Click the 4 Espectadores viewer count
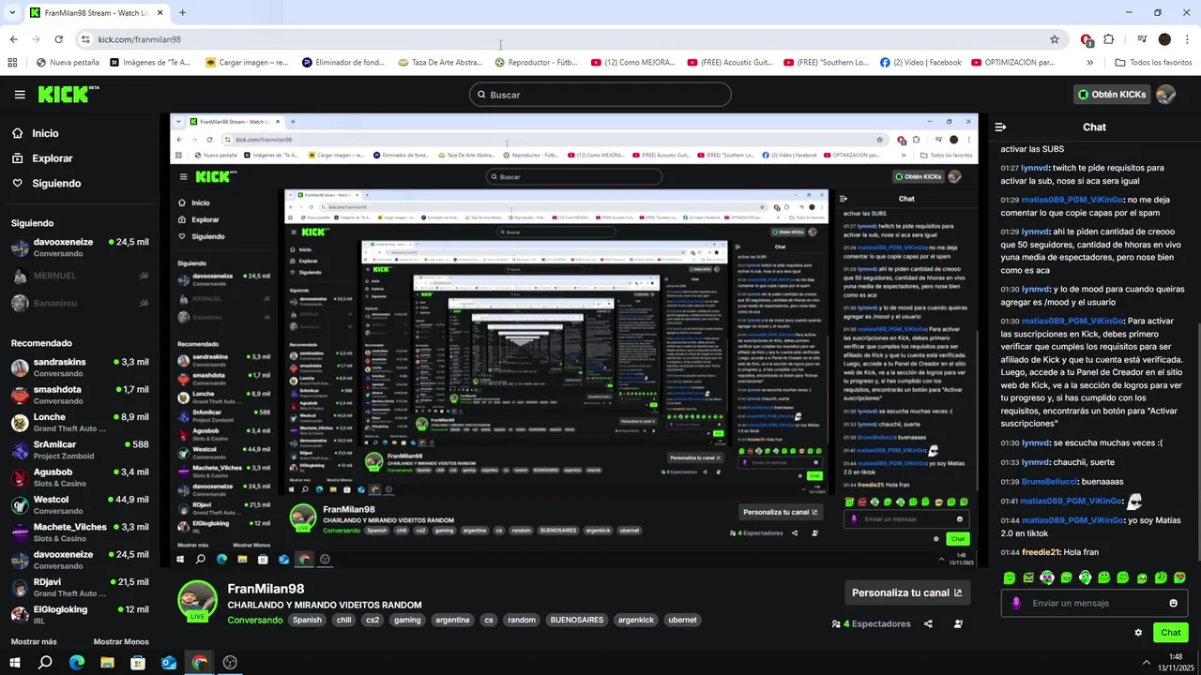This screenshot has height=675, width=1201. (872, 623)
